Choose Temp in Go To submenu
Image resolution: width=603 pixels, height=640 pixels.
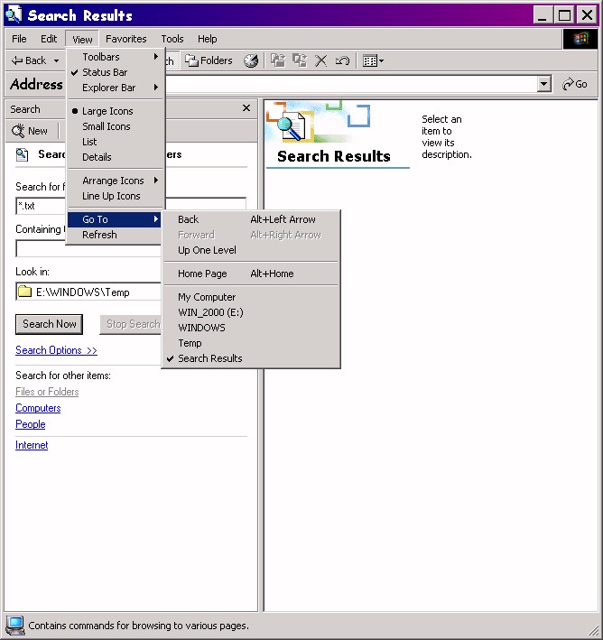click(x=251, y=343)
